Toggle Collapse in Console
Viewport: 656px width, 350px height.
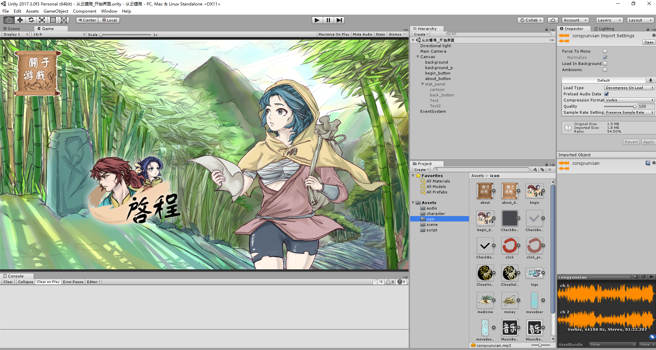coord(26,282)
